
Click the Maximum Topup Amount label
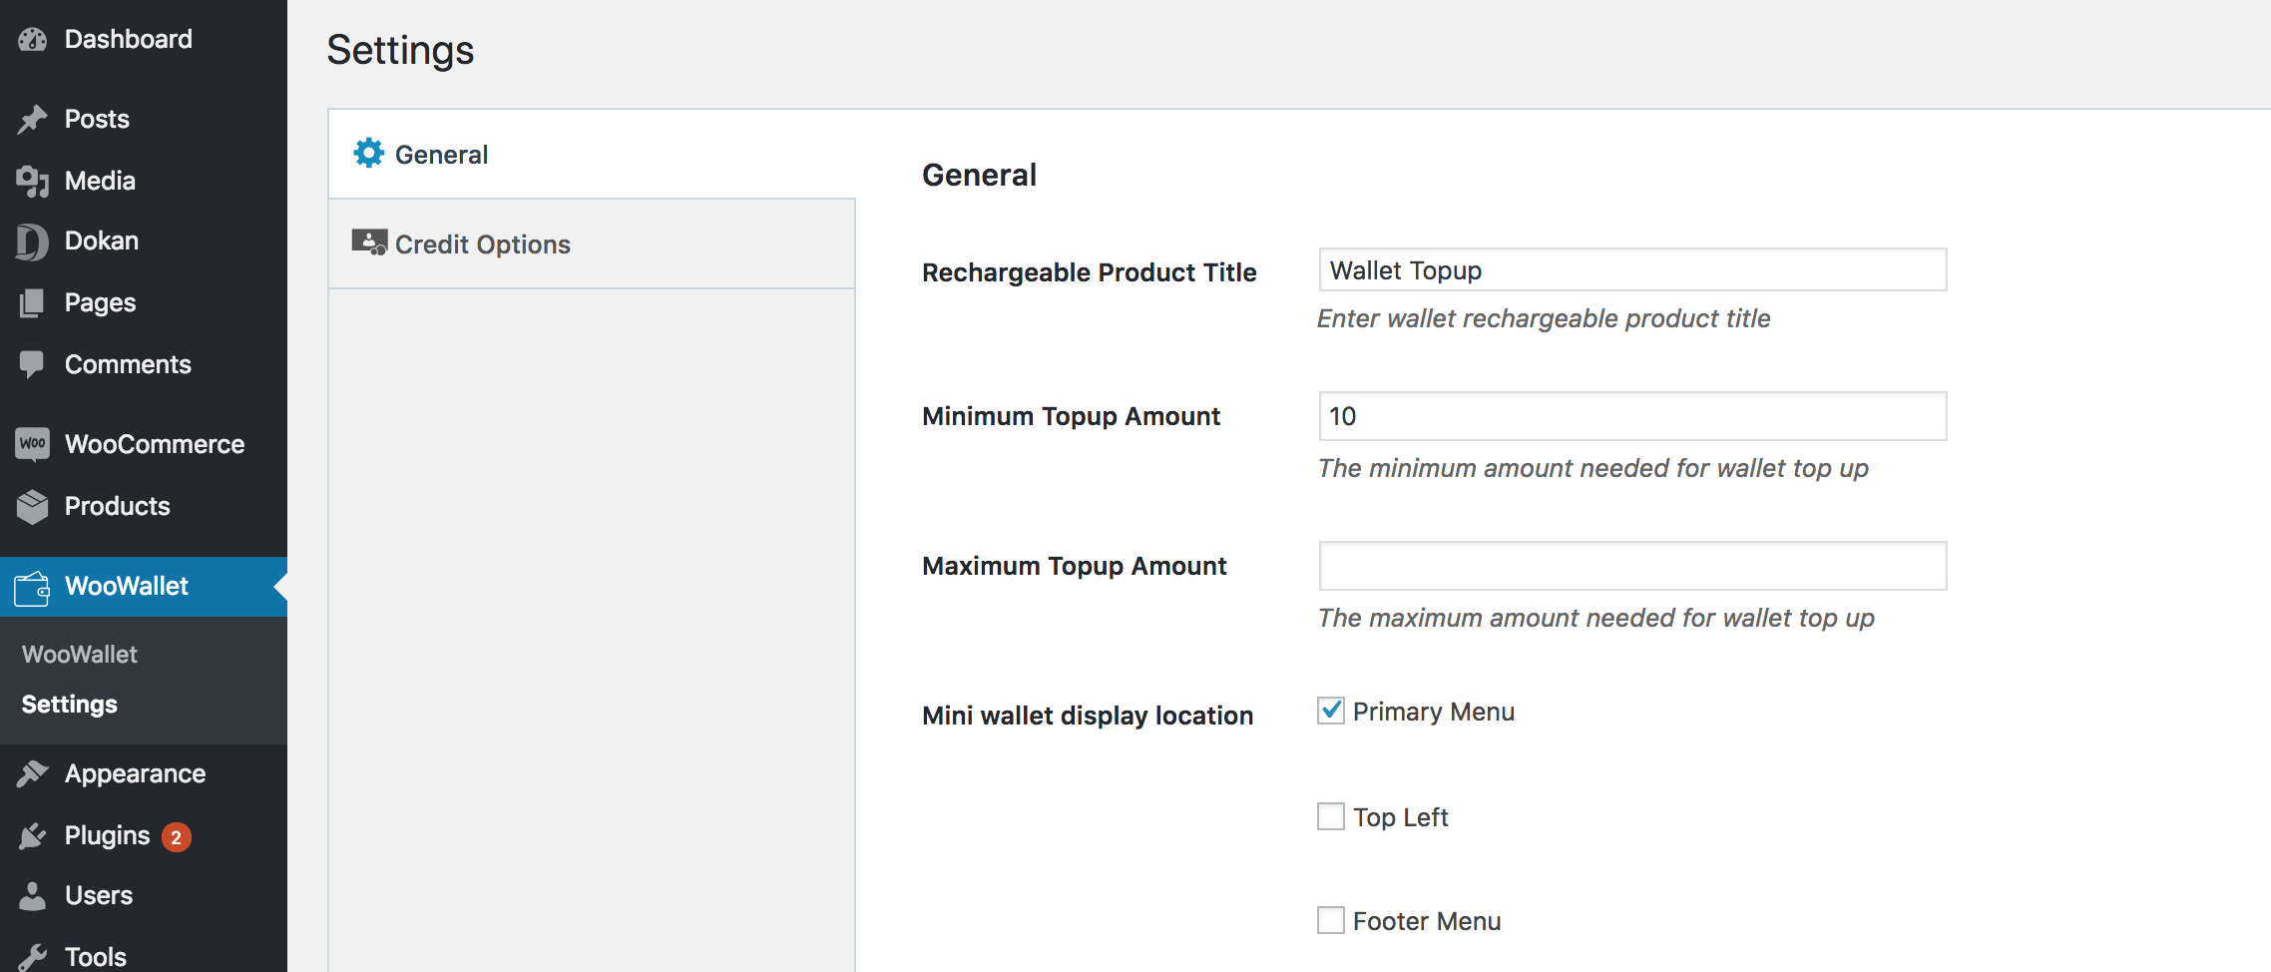pos(1075,566)
